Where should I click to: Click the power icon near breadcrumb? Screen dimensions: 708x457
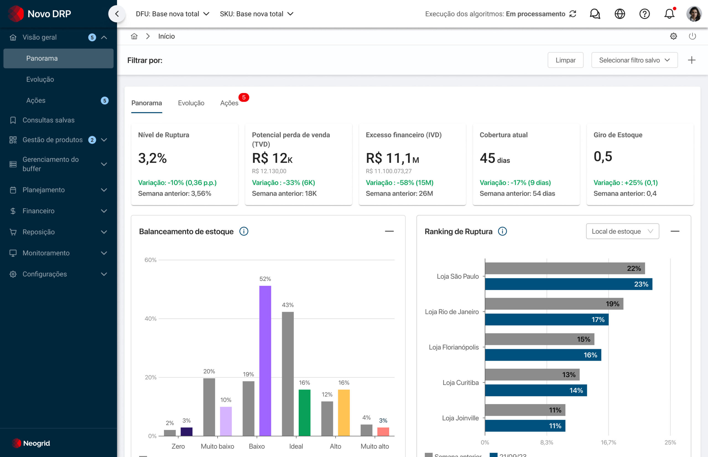(692, 36)
